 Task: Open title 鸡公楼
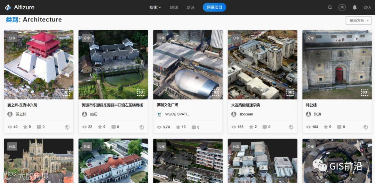pos(311,105)
